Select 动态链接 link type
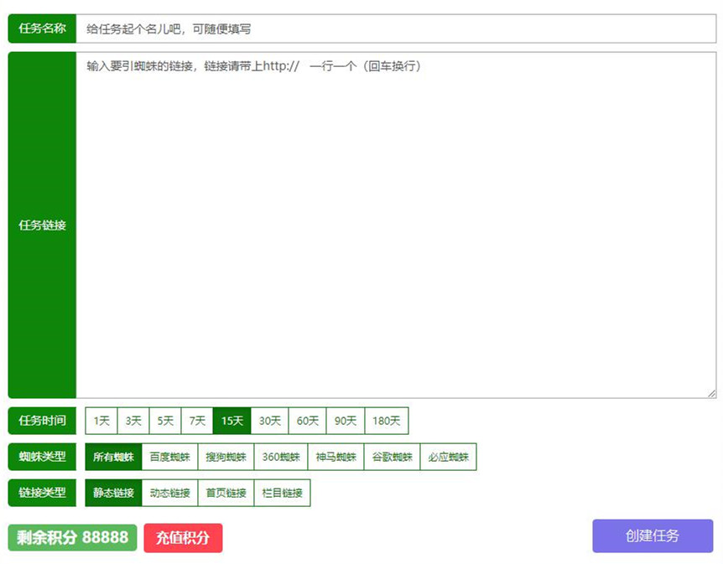 (x=169, y=493)
